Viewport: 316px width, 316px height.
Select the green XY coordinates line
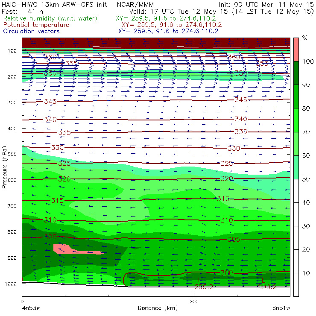(166, 18)
